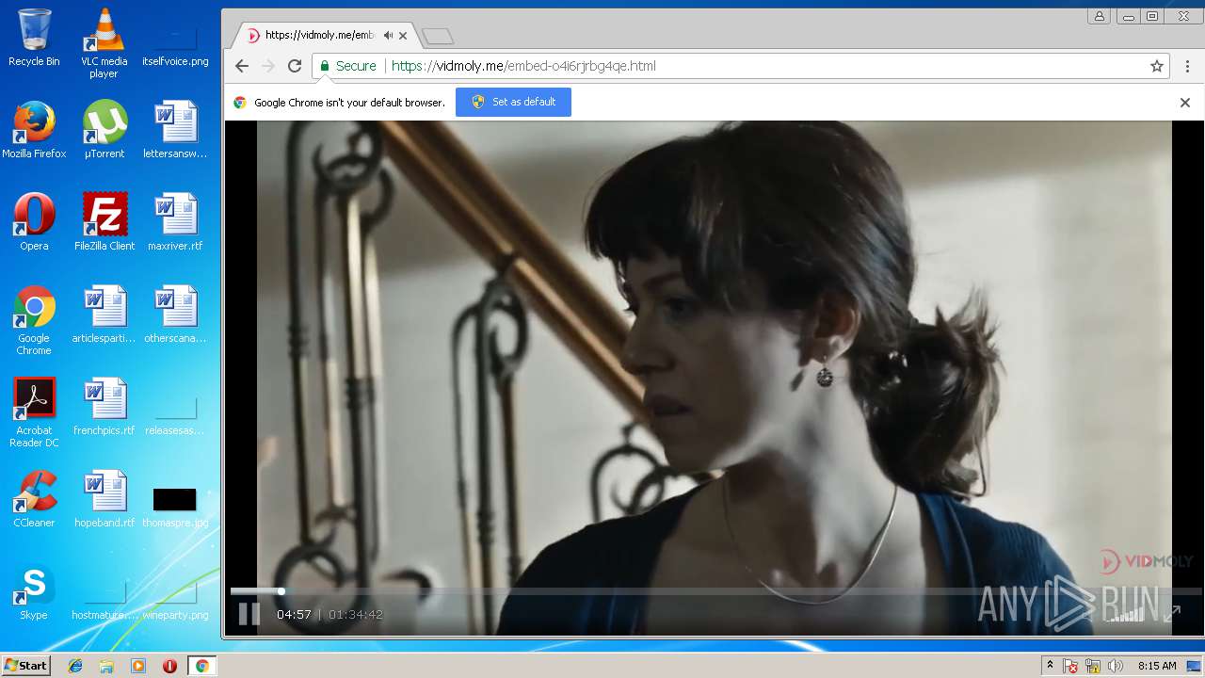Open media player taskbar icon

[138, 666]
